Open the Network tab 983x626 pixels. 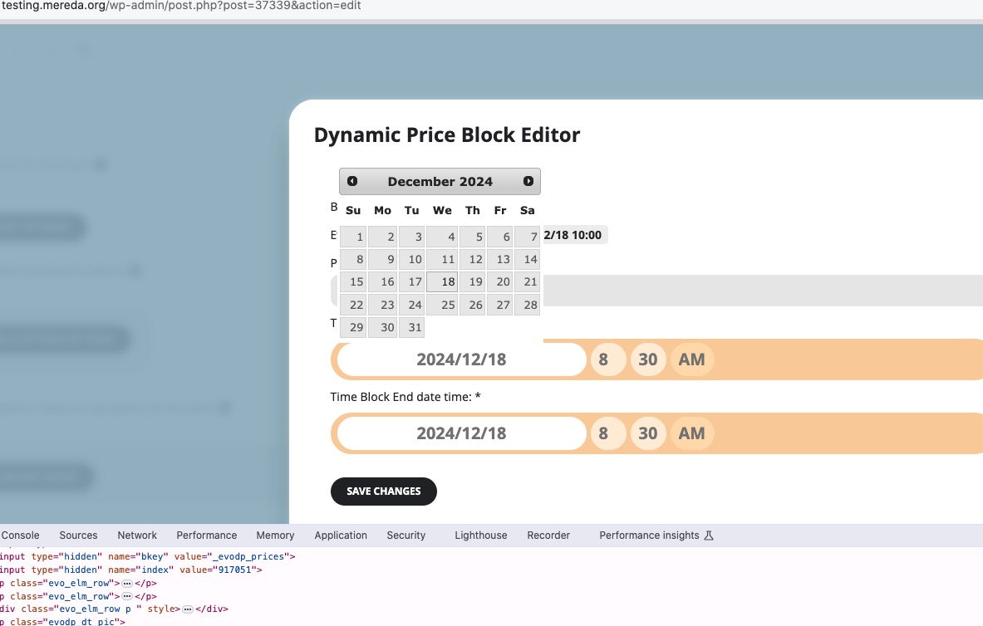tap(137, 536)
